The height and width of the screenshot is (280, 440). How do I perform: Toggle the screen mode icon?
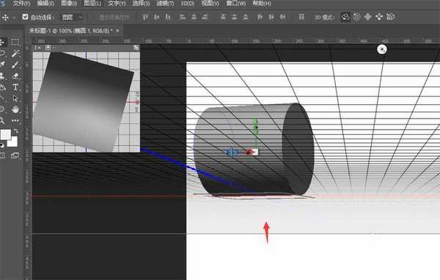pyautogui.click(x=15, y=155)
